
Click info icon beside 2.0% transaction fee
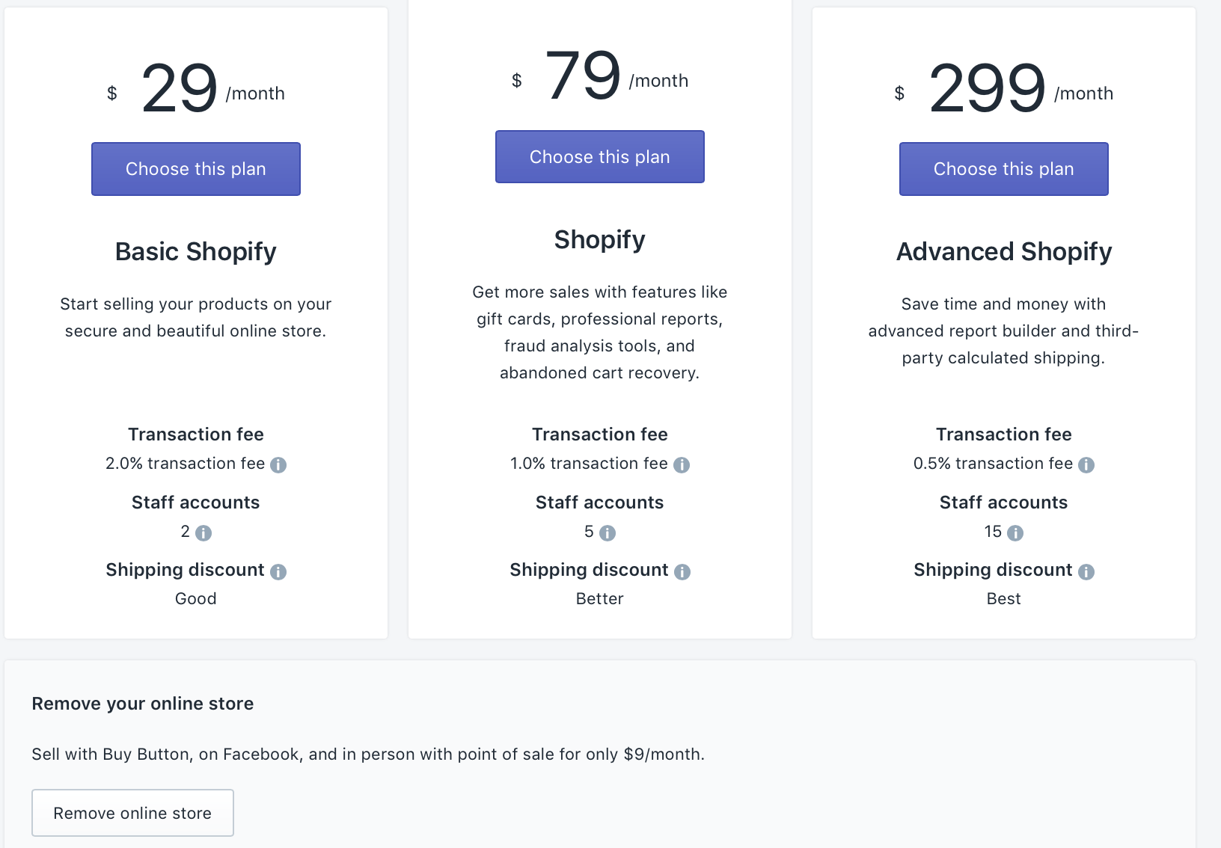(x=278, y=465)
